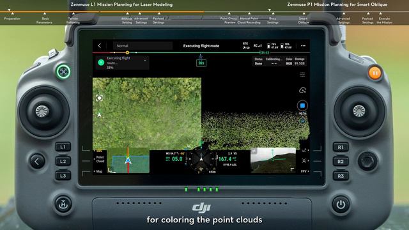Tap the waypoint marker box above point cloud

(201, 63)
